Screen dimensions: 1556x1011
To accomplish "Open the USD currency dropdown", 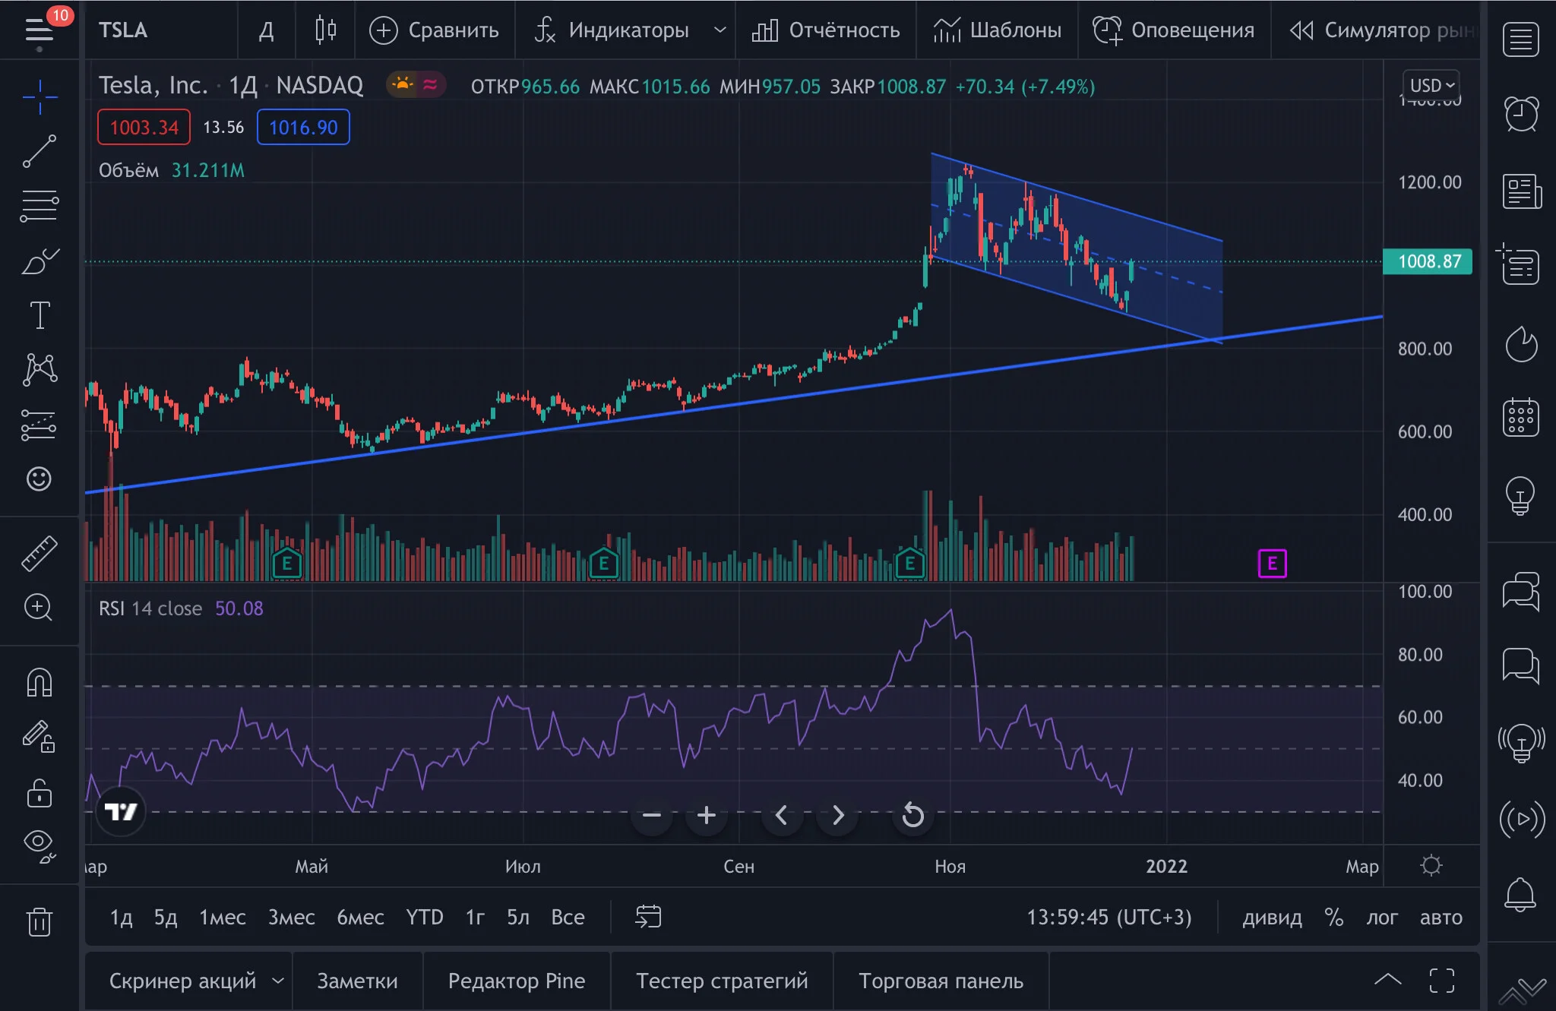I will click(1431, 85).
